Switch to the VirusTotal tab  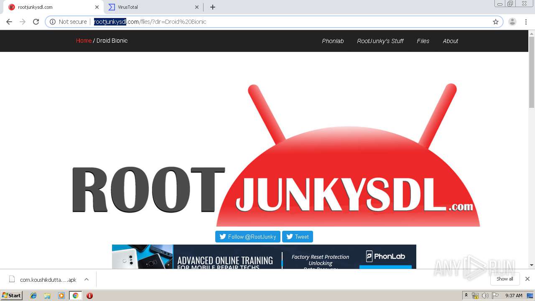coord(153,7)
